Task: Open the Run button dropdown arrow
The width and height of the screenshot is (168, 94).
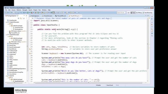Action: (x=29, y=13)
